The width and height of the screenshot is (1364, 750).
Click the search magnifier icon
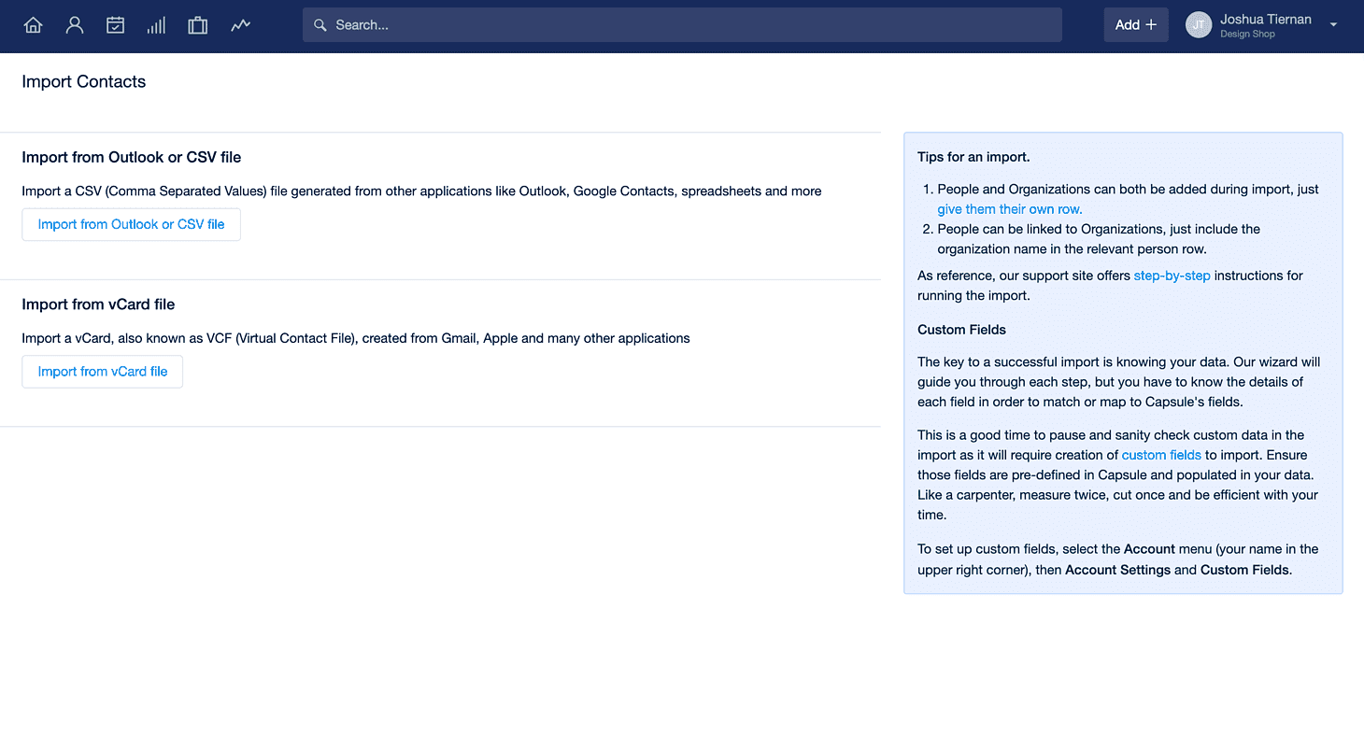pos(320,25)
